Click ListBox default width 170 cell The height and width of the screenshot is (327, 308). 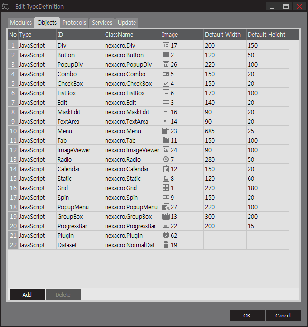tap(225, 93)
